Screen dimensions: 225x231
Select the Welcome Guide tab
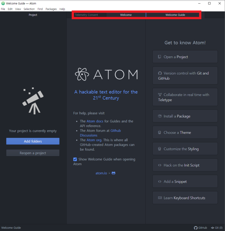(x=175, y=15)
